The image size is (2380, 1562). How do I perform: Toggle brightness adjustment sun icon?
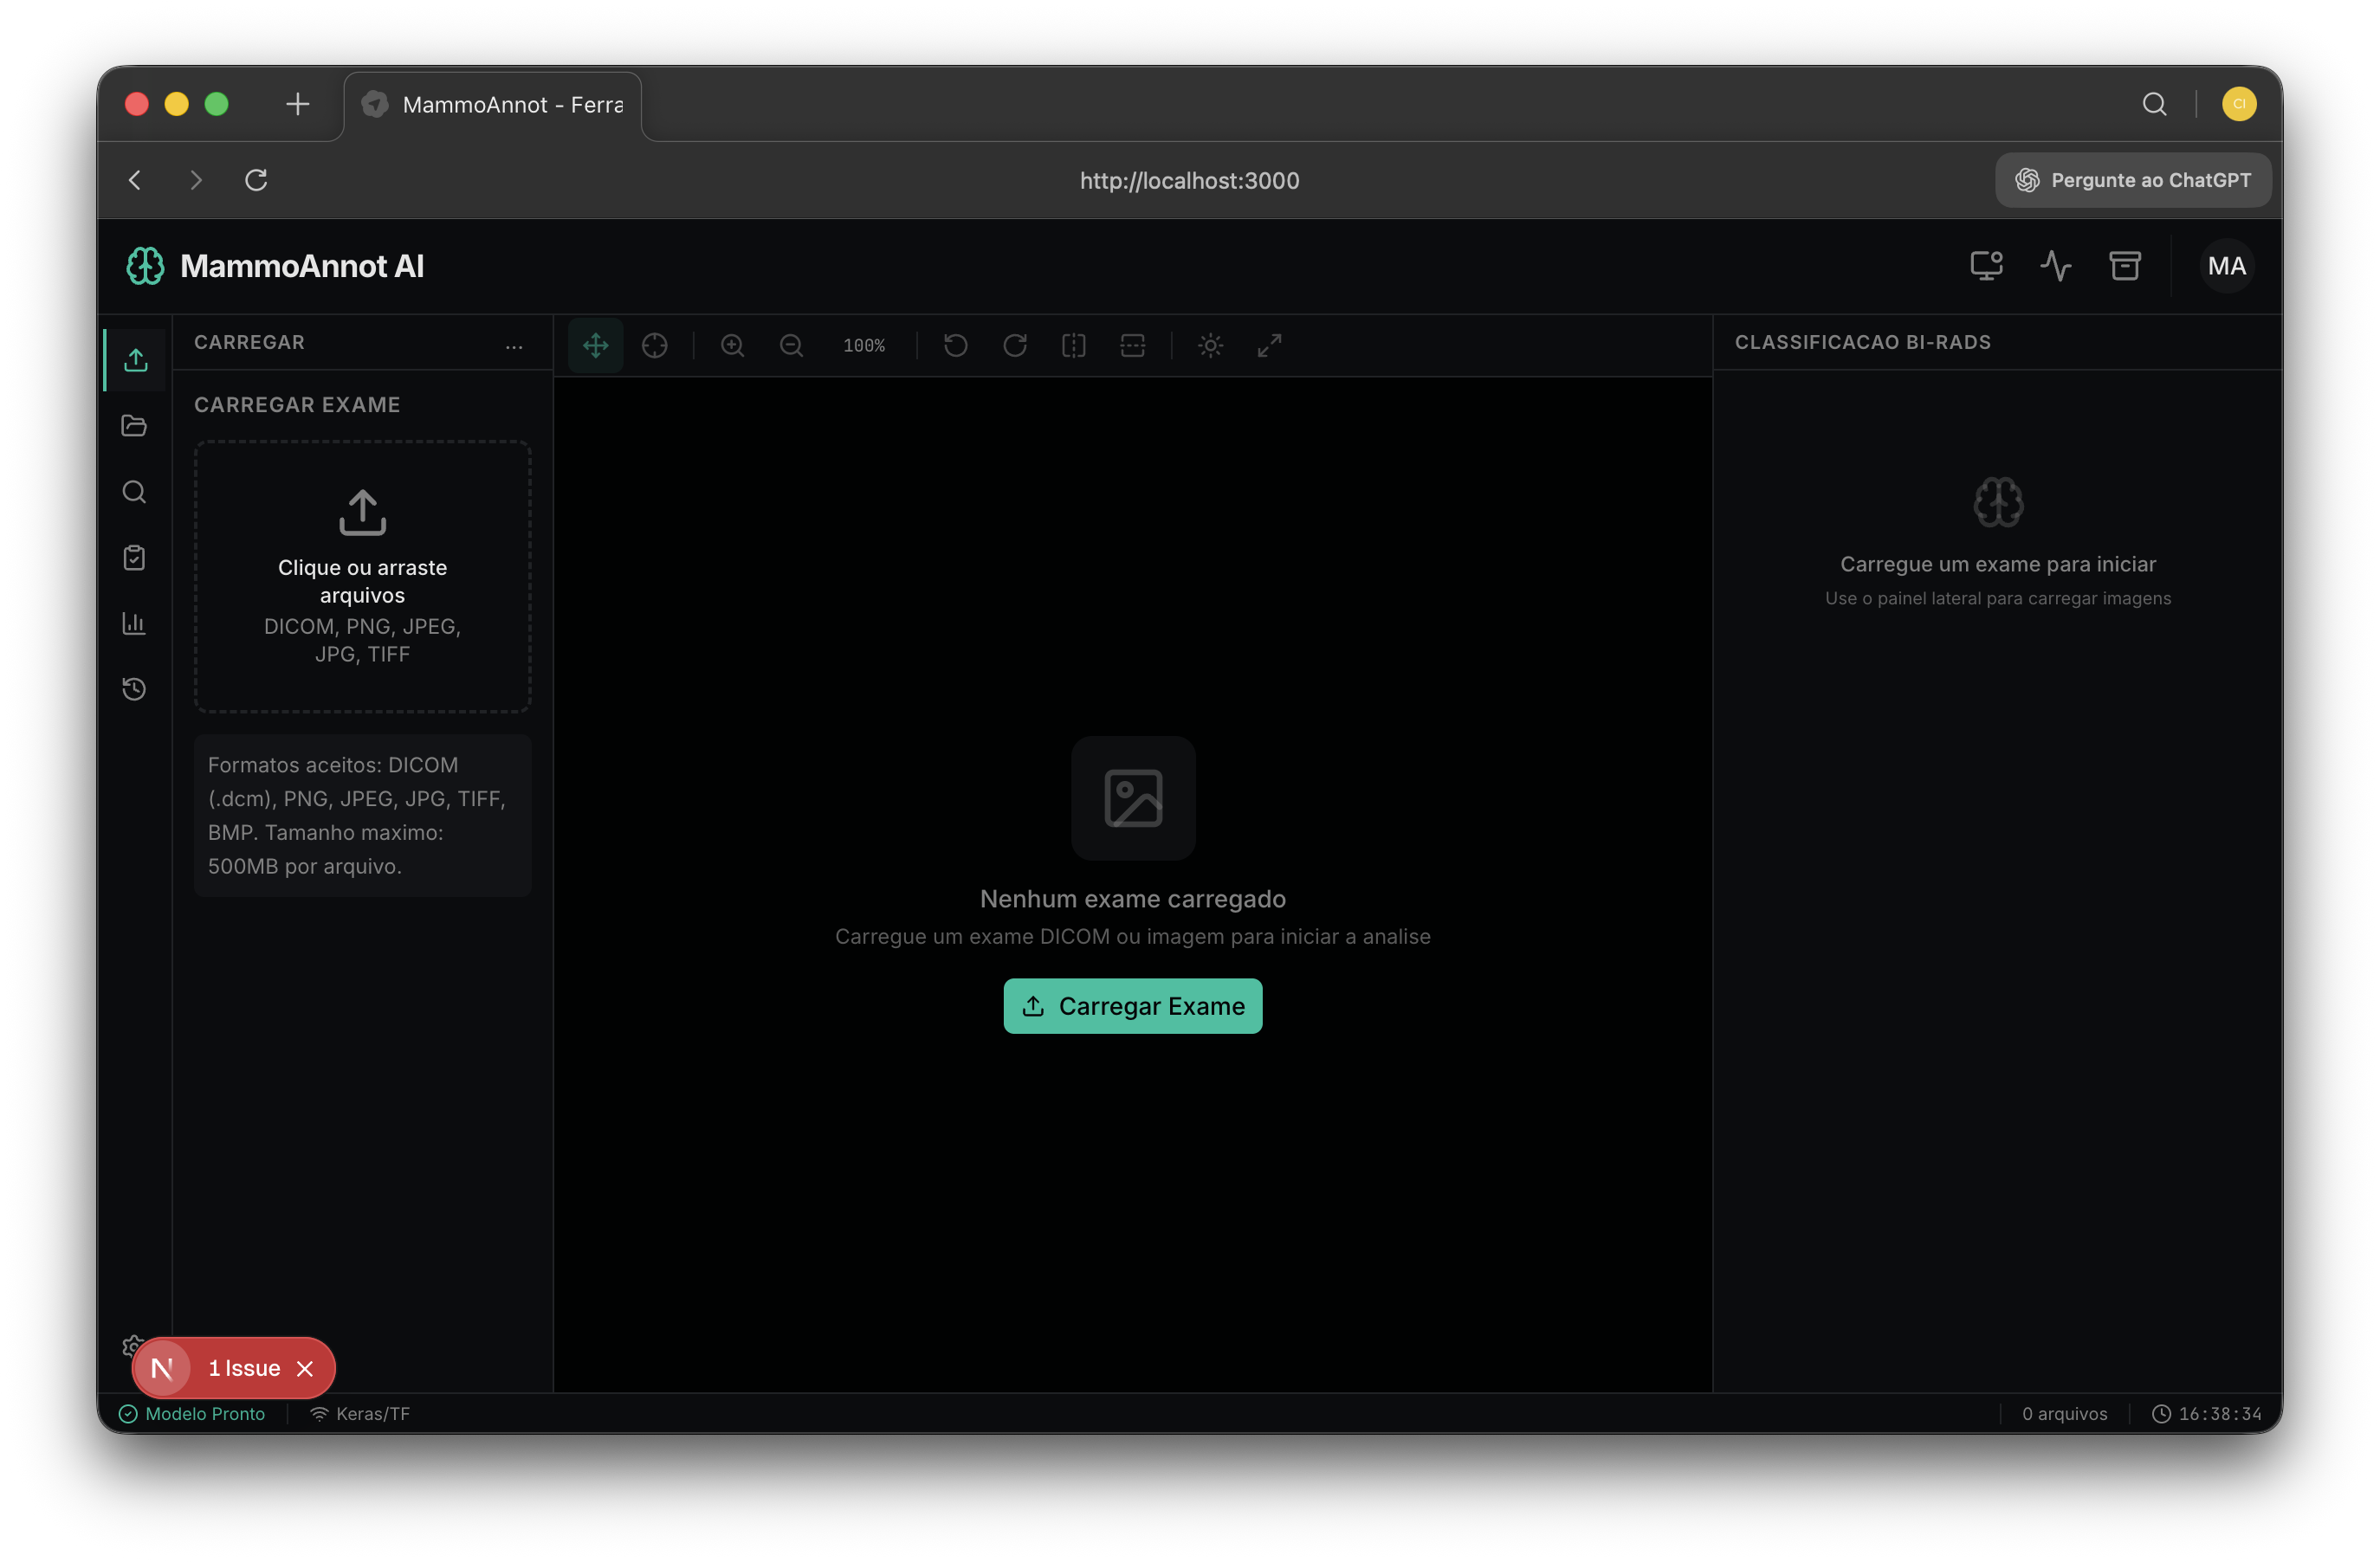[x=1210, y=345]
